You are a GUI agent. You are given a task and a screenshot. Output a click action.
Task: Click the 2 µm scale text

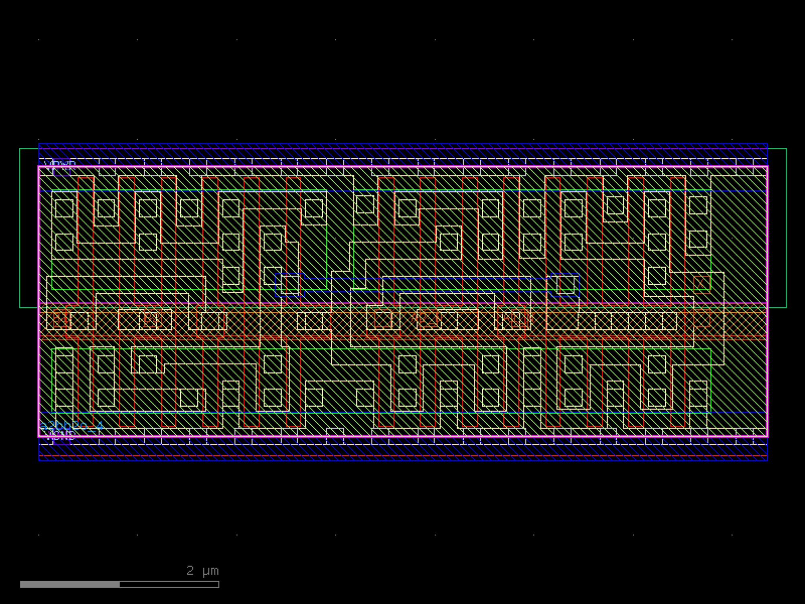point(202,571)
